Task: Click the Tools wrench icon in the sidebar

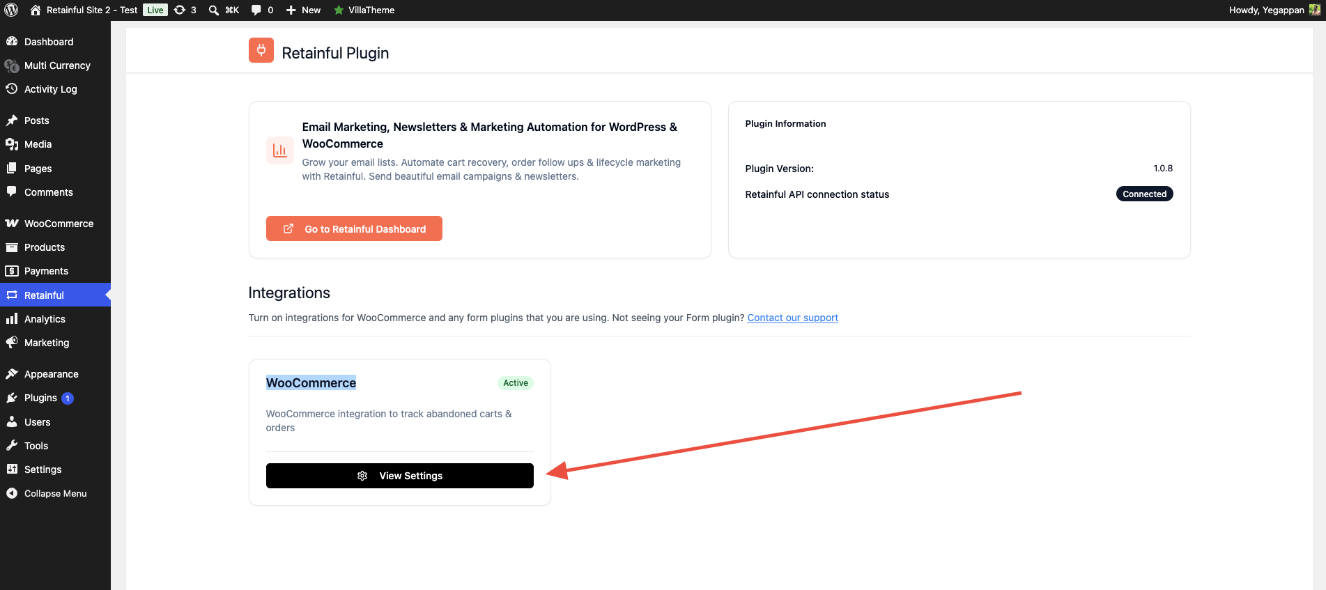Action: click(12, 445)
